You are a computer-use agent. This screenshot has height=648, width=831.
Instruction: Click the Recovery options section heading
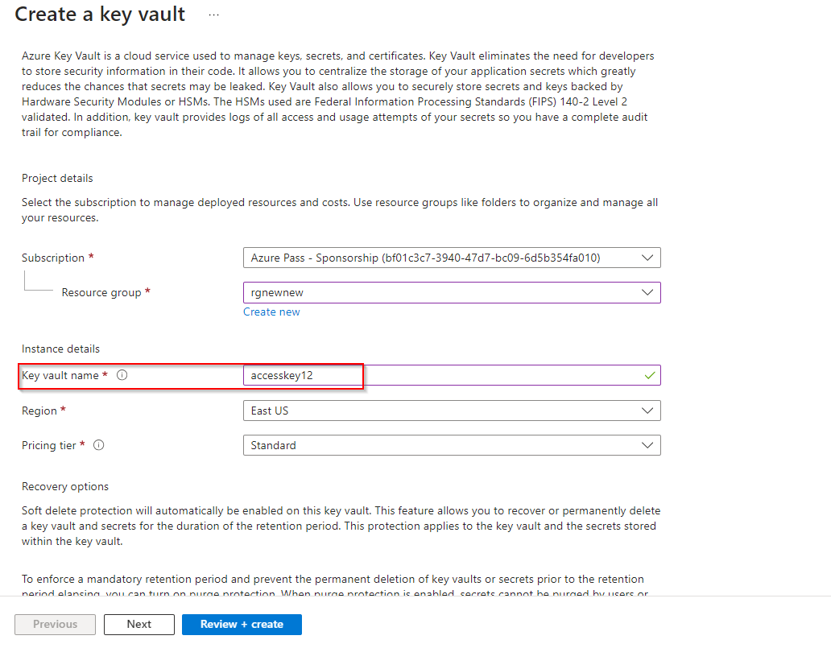65,486
